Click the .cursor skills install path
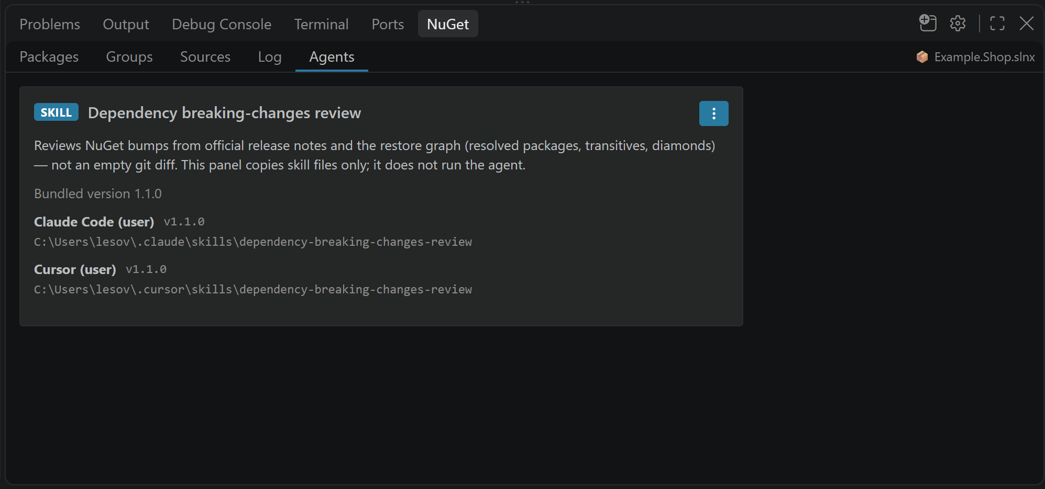This screenshot has height=489, width=1045. [253, 289]
